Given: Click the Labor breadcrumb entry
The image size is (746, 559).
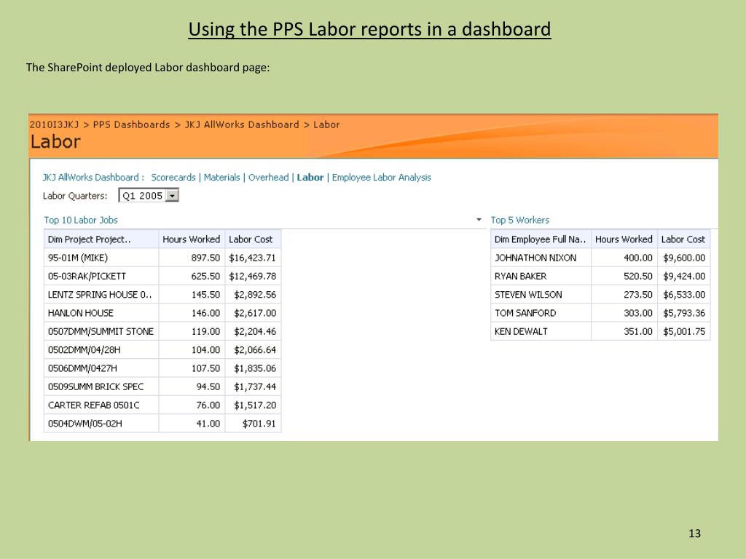Looking at the screenshot, I should 326,124.
